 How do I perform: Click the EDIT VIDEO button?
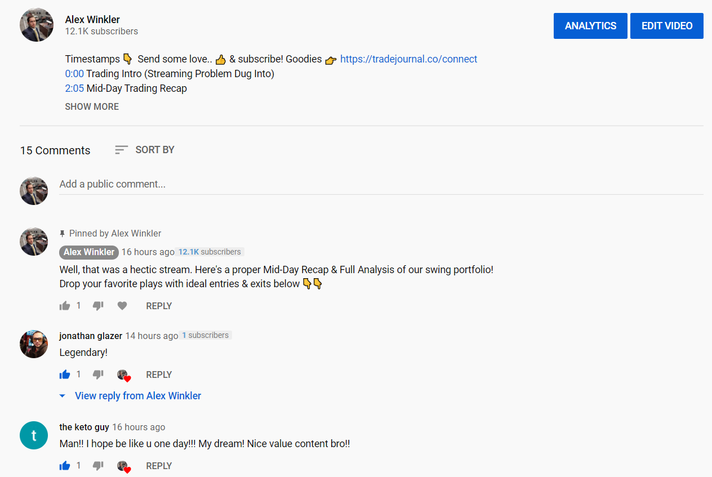point(666,25)
